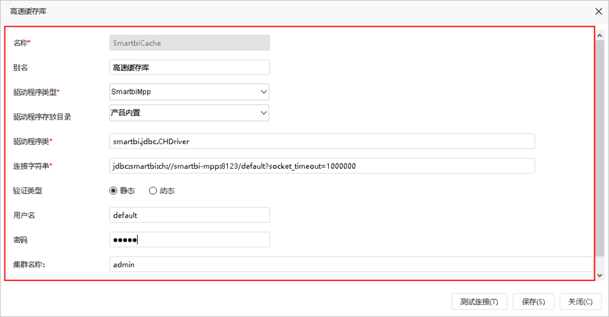This screenshot has height=317, width=609.
Task: Select the 动态 verification radio button
Action: coord(152,191)
